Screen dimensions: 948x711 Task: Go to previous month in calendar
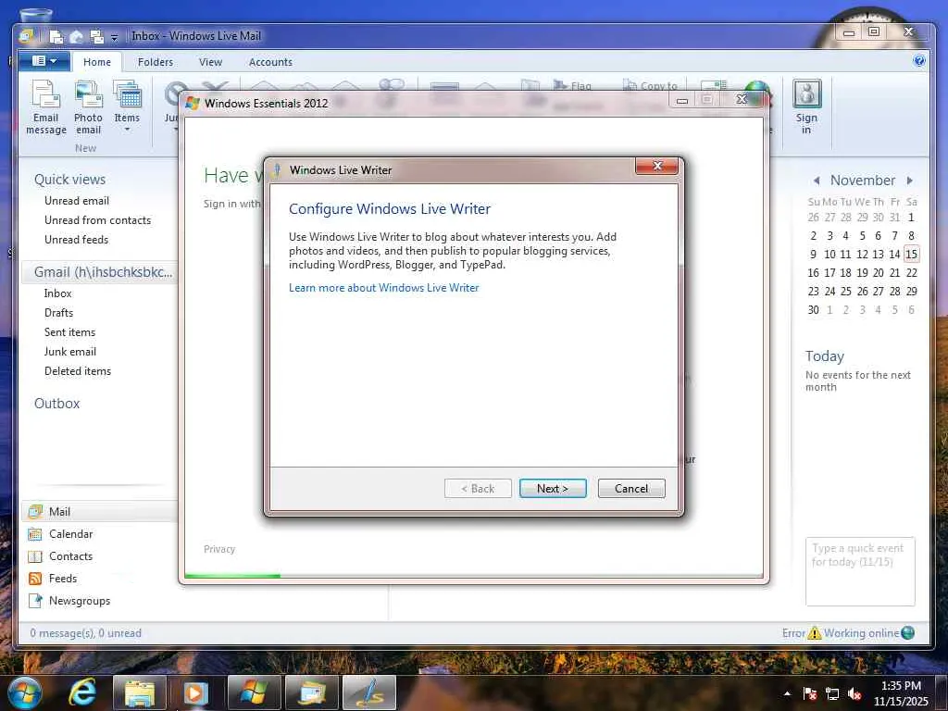[x=817, y=181]
